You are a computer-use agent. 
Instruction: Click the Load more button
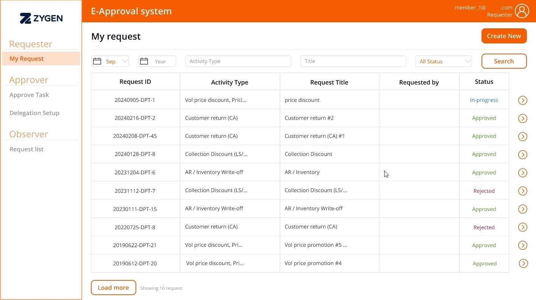113,288
